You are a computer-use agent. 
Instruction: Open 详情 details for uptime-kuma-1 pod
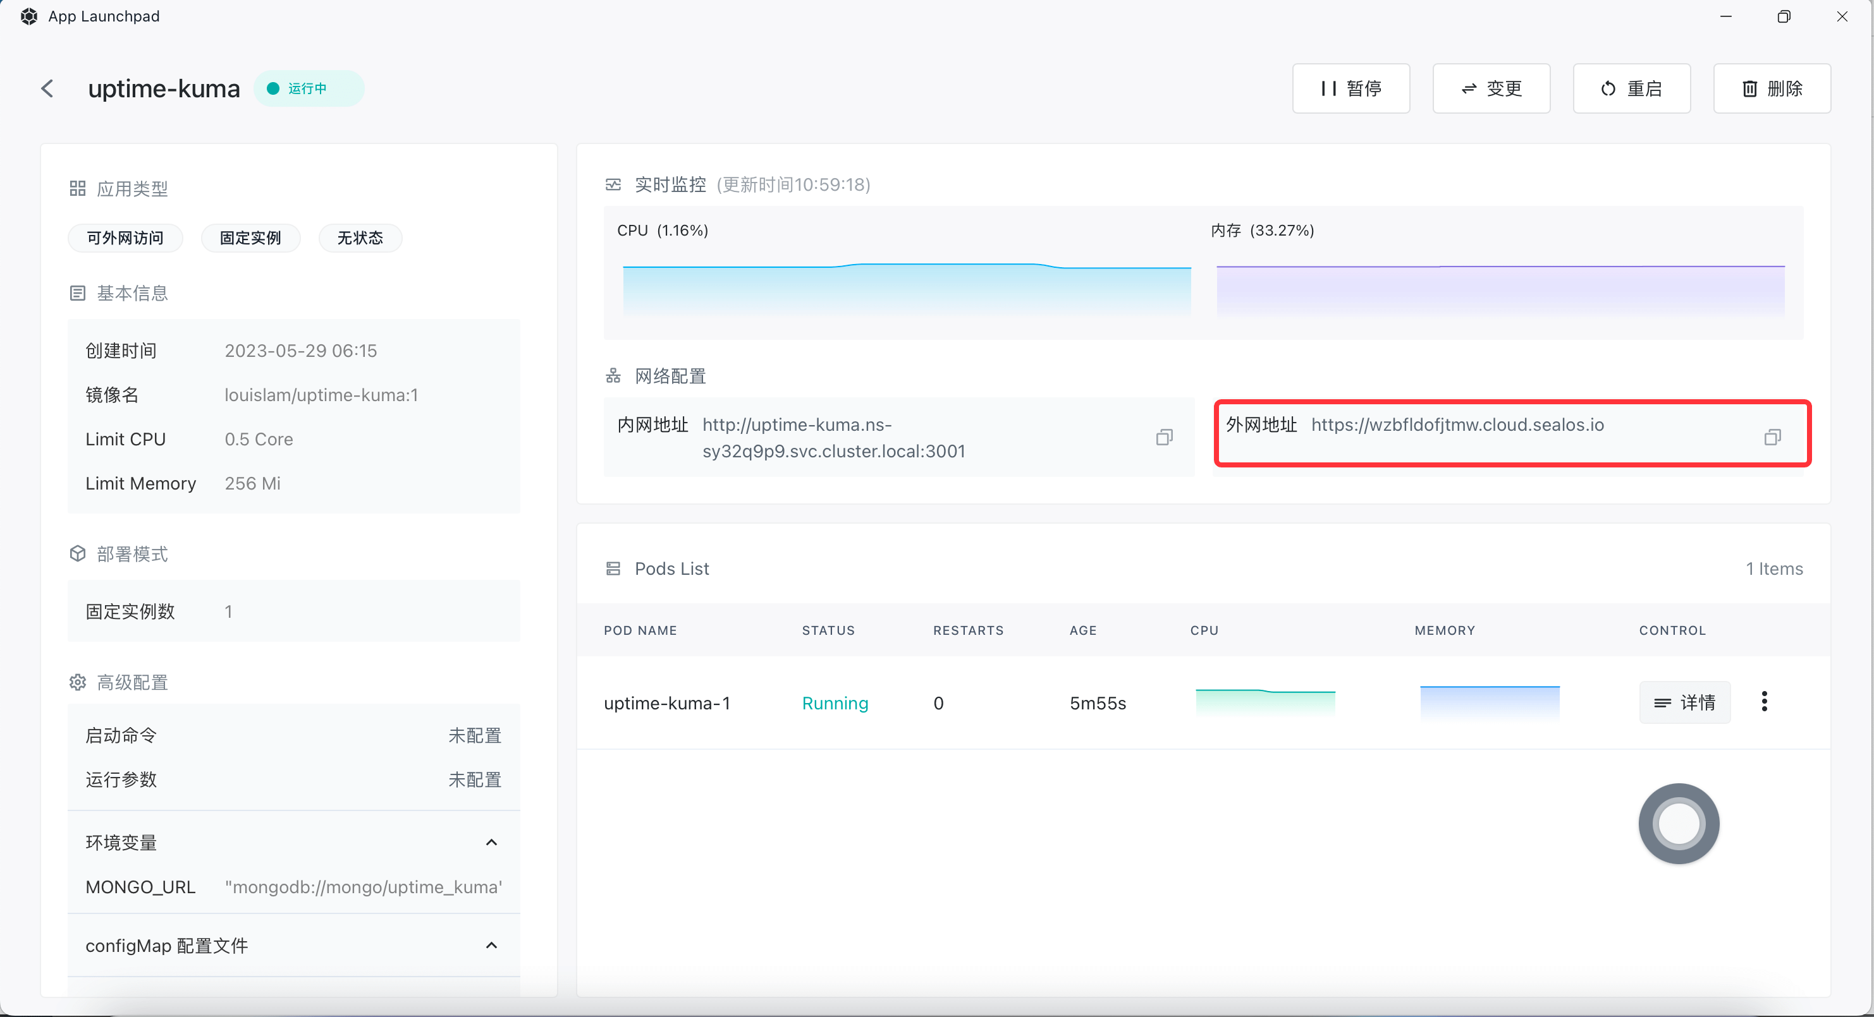[1684, 702]
